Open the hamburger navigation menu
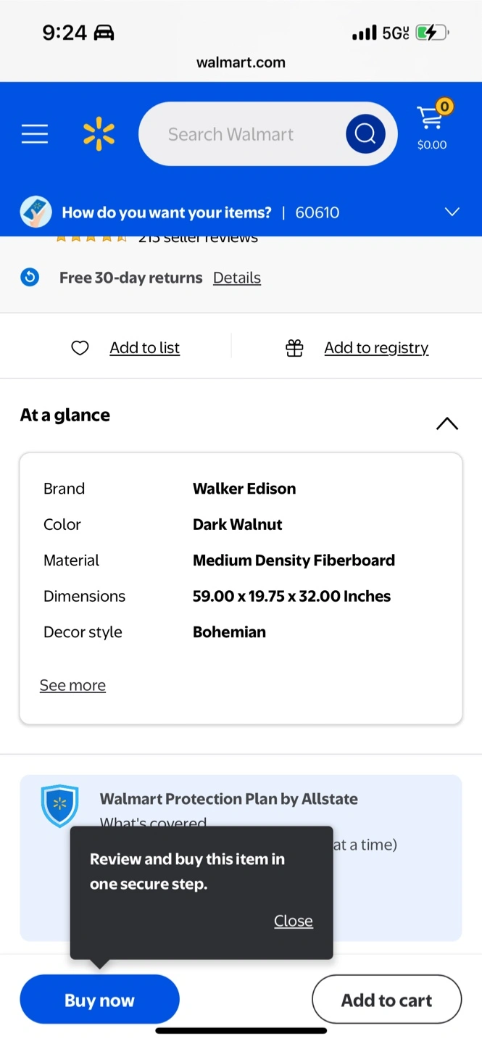The width and height of the screenshot is (482, 1044). (x=34, y=134)
